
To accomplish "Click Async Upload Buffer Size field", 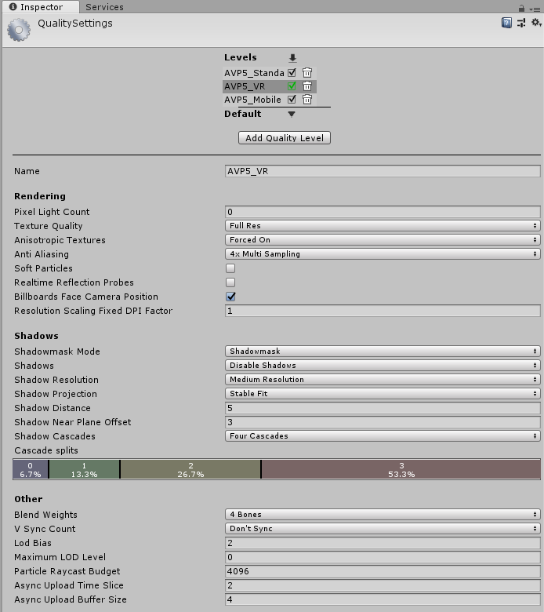I will pos(383,599).
